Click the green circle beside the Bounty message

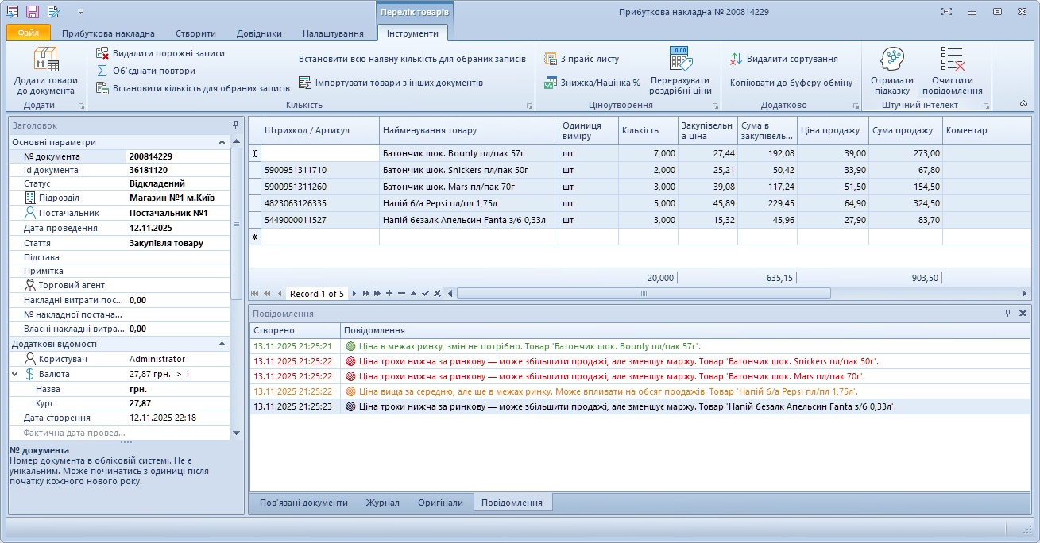350,346
